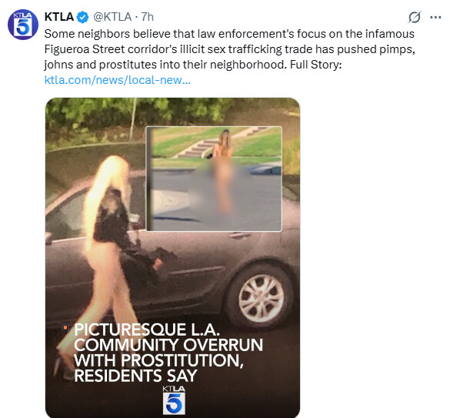Screen dimensions: 450x418
Task: Click the blue verified badge next to KTLA
Action: 82,17
